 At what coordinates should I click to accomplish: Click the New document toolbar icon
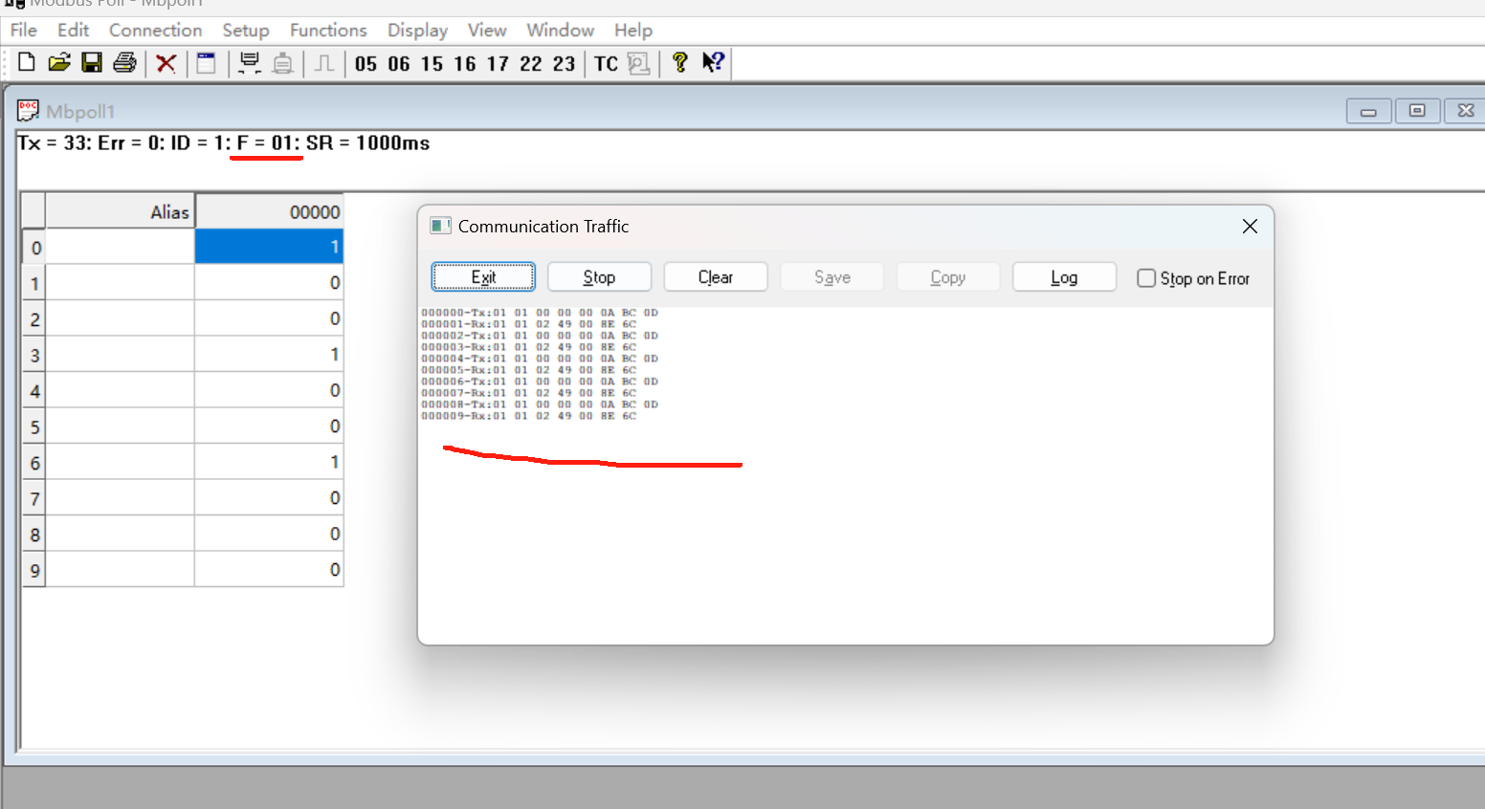27,63
